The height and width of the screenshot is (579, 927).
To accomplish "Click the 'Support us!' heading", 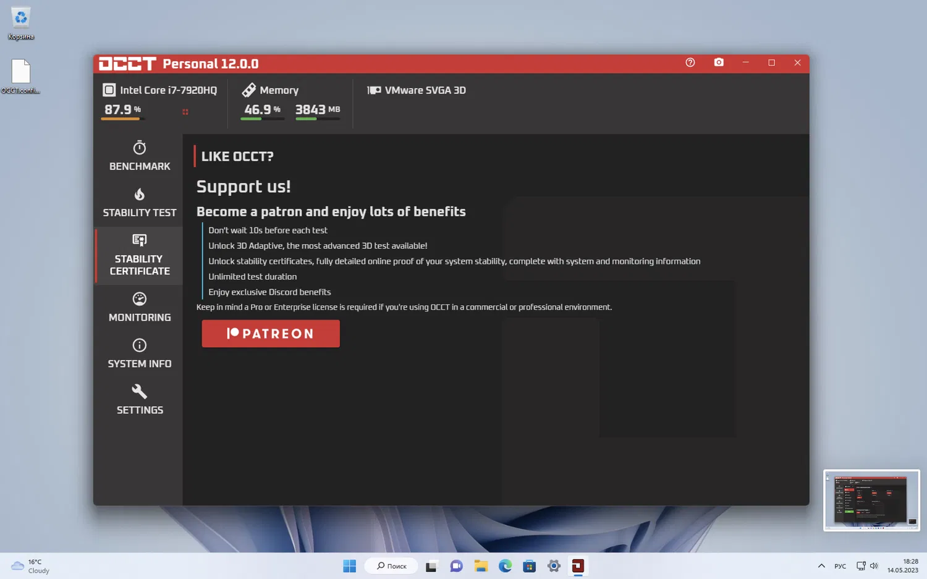I will click(x=243, y=187).
